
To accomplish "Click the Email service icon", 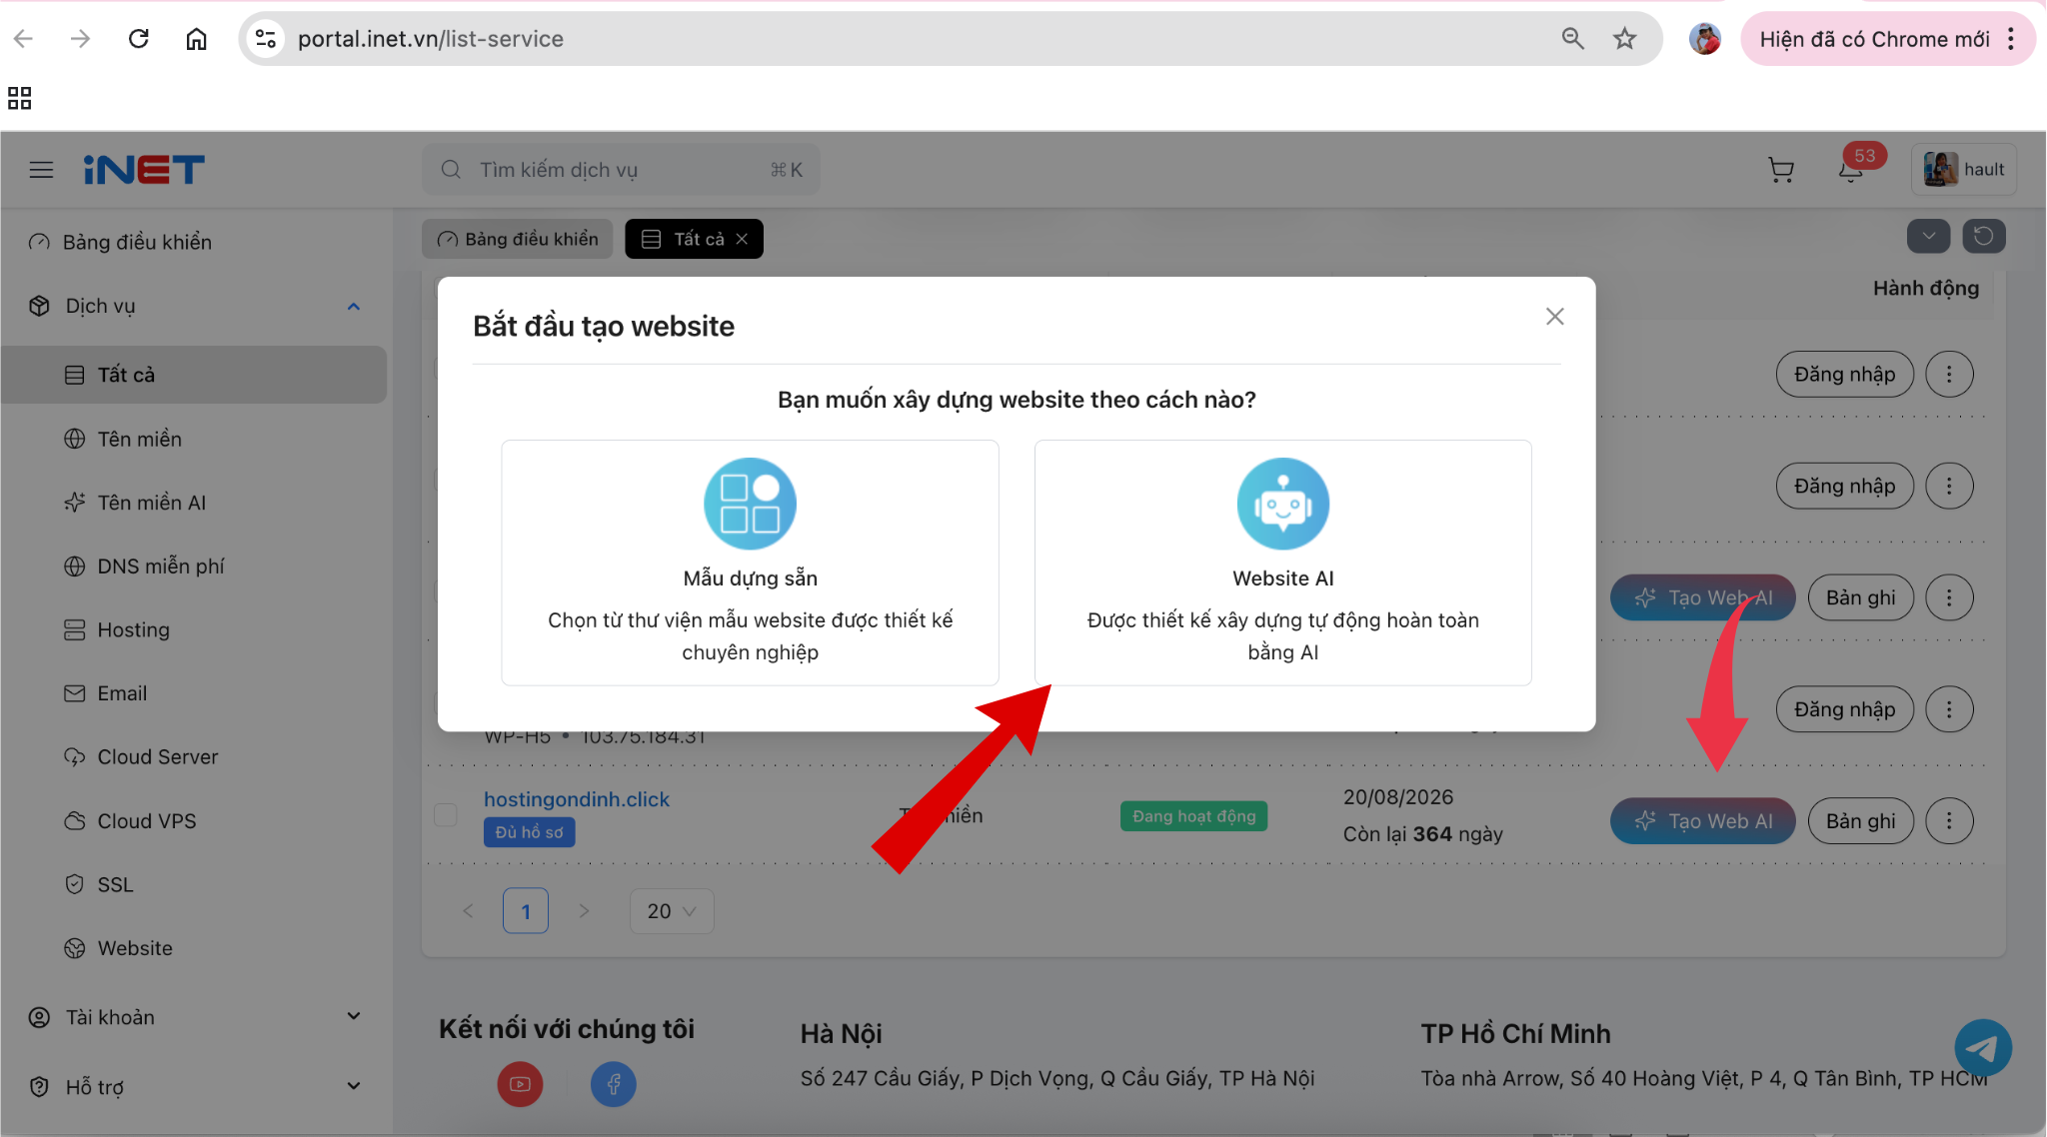I will click(76, 692).
